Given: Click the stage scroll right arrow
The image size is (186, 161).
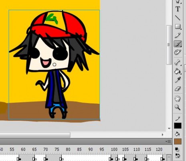Looking at the screenshot, I should click(x=162, y=134).
